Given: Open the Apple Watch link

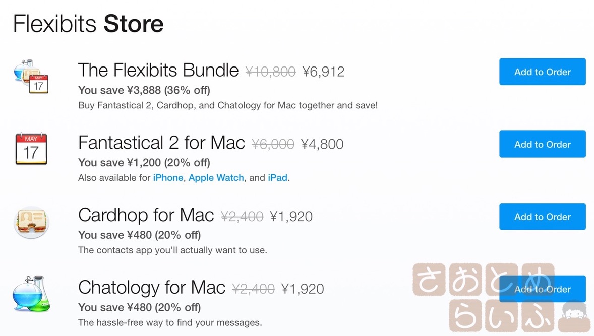Looking at the screenshot, I should click(216, 178).
